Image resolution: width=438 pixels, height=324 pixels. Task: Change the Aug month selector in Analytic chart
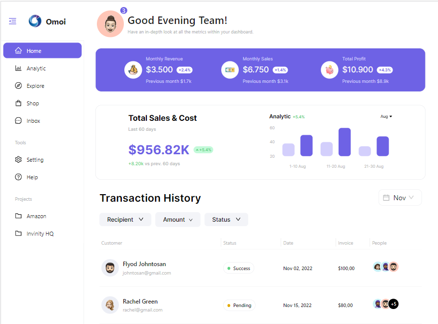point(386,116)
